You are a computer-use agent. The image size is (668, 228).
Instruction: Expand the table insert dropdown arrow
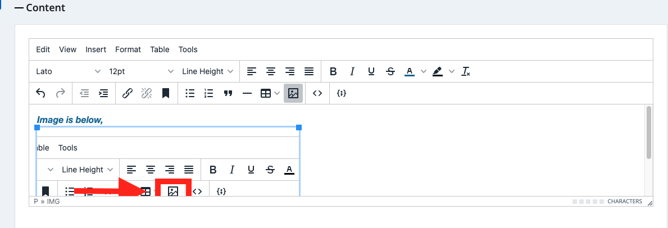[x=278, y=94]
